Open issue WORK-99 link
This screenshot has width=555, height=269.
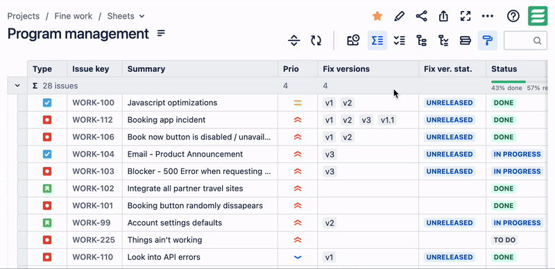tap(92, 223)
